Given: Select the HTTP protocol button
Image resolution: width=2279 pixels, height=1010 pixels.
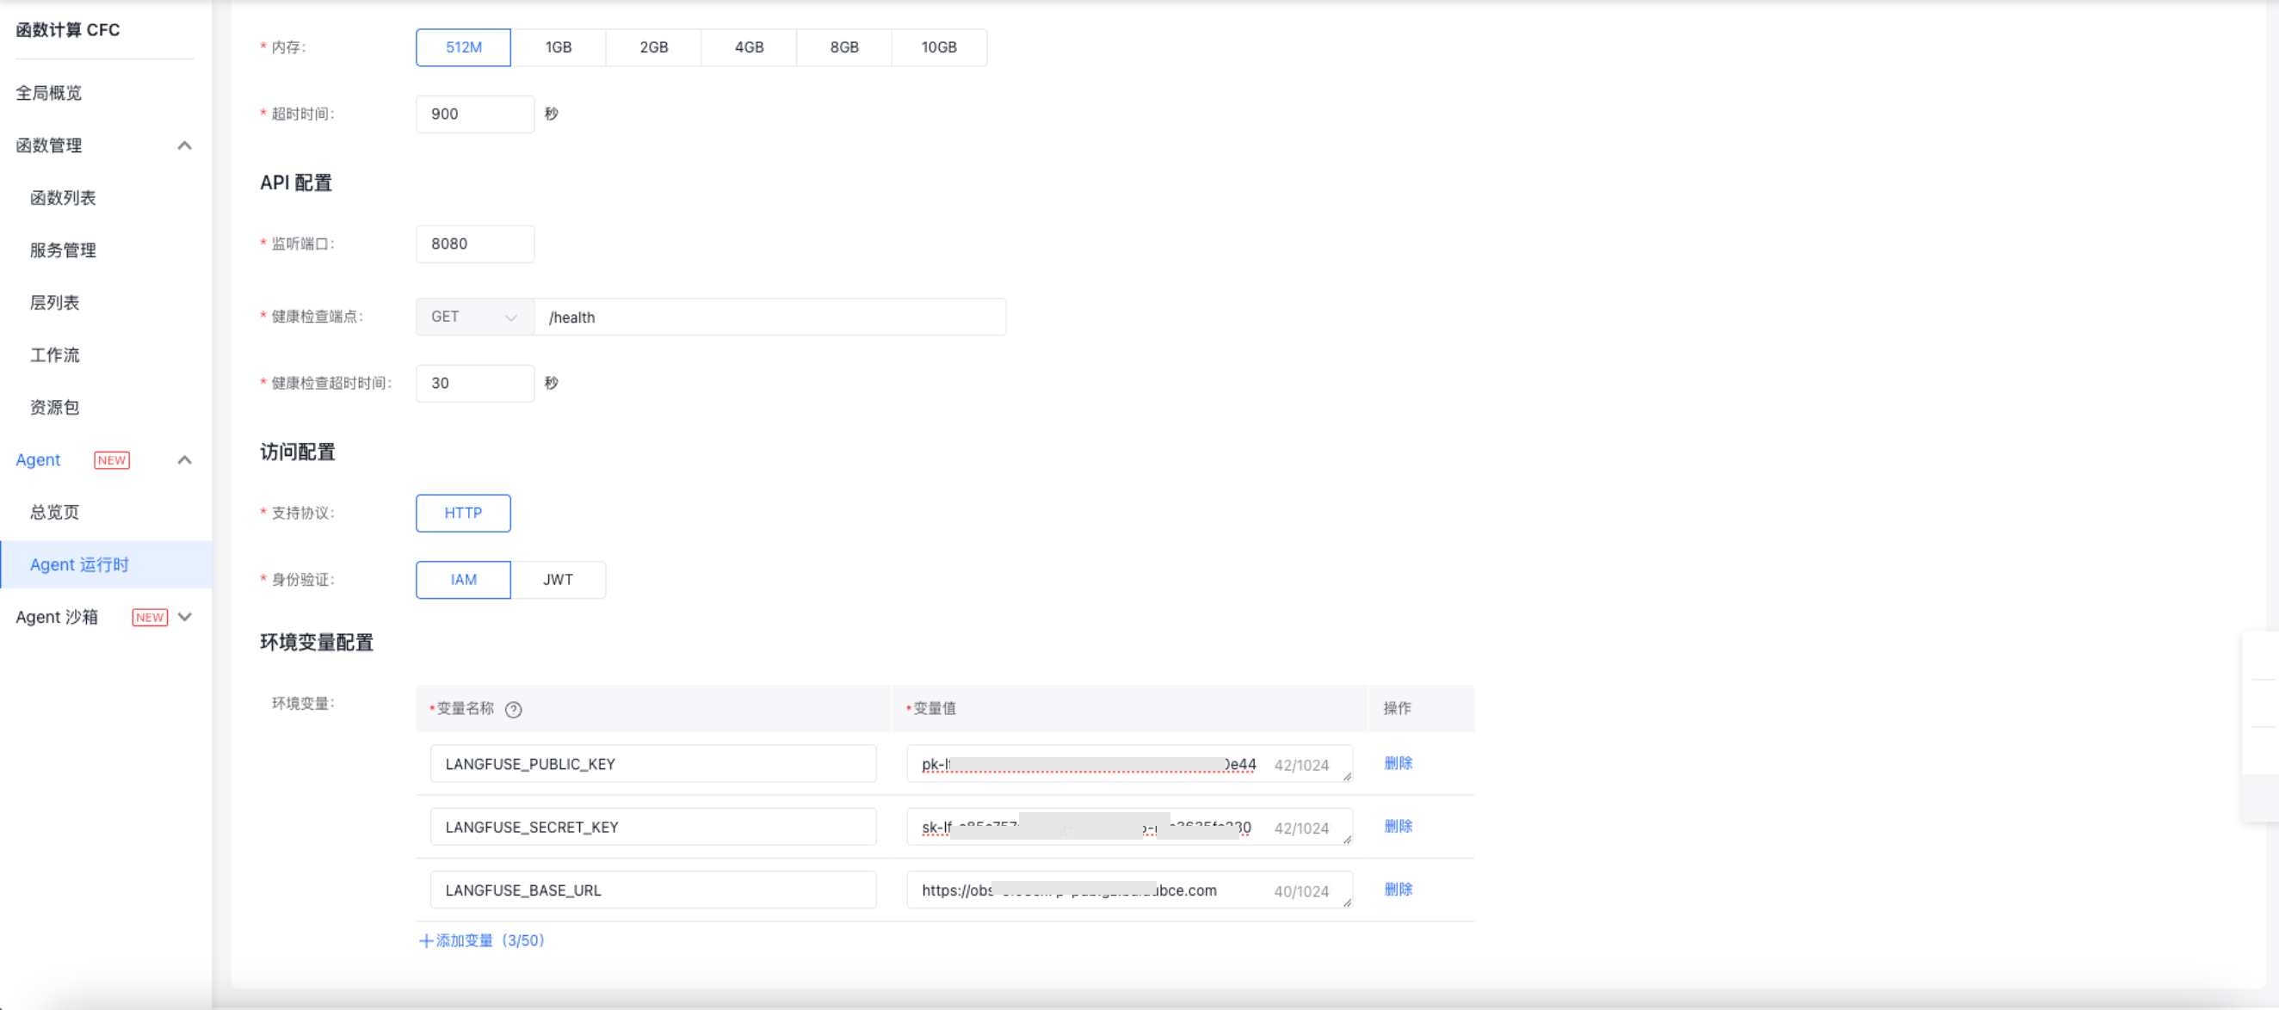Looking at the screenshot, I should click(x=463, y=513).
